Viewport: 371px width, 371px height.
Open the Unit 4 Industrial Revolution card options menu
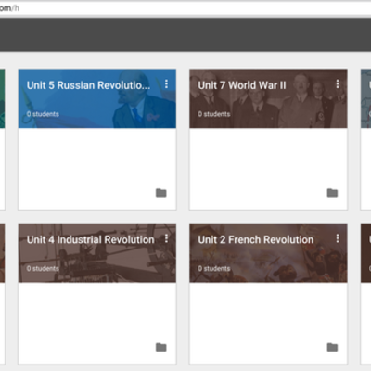(x=166, y=238)
